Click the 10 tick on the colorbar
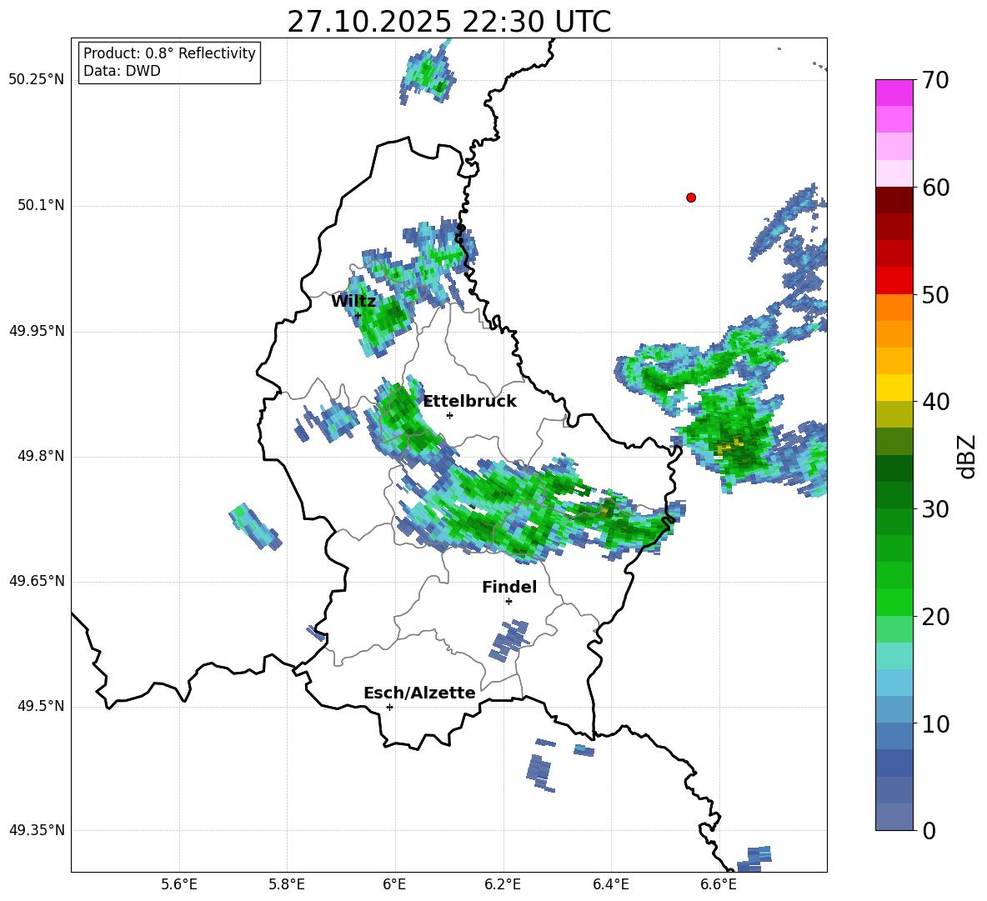 pyautogui.click(x=935, y=724)
